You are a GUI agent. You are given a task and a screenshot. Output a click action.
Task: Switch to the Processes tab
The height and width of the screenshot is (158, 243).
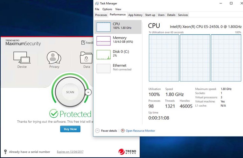(x=101, y=15)
